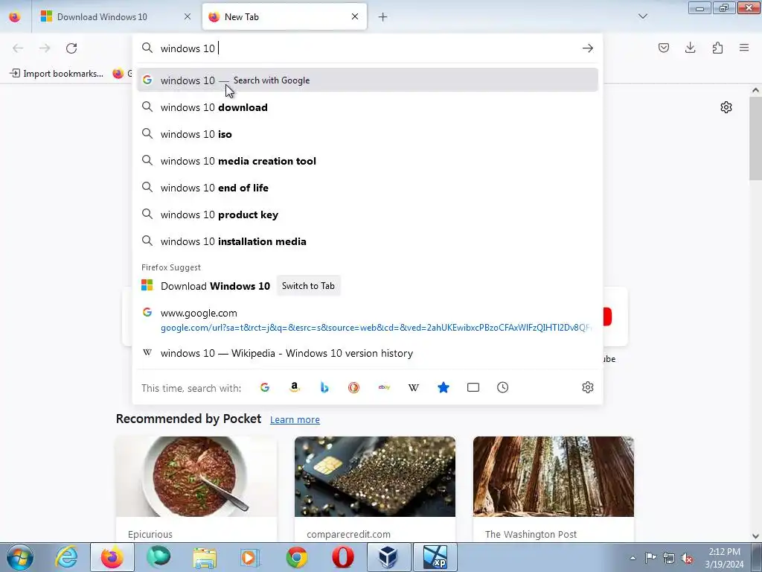This screenshot has height=572, width=762.
Task: Open VirtualBox from taskbar
Action: tap(388, 557)
